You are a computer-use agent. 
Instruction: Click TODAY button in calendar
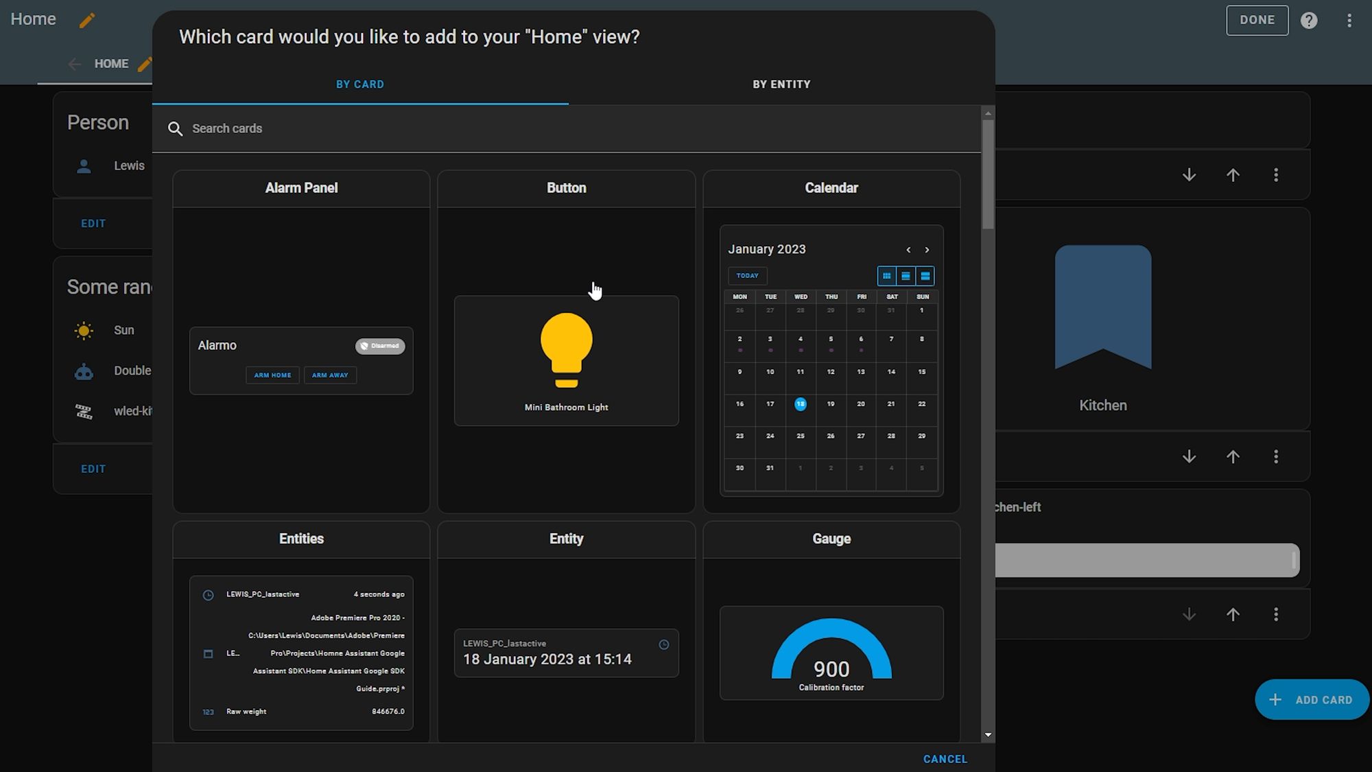coord(747,275)
